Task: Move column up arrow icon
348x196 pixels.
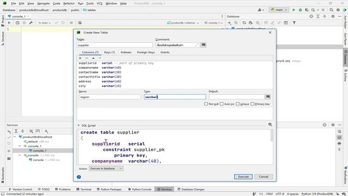Action: coord(94,58)
